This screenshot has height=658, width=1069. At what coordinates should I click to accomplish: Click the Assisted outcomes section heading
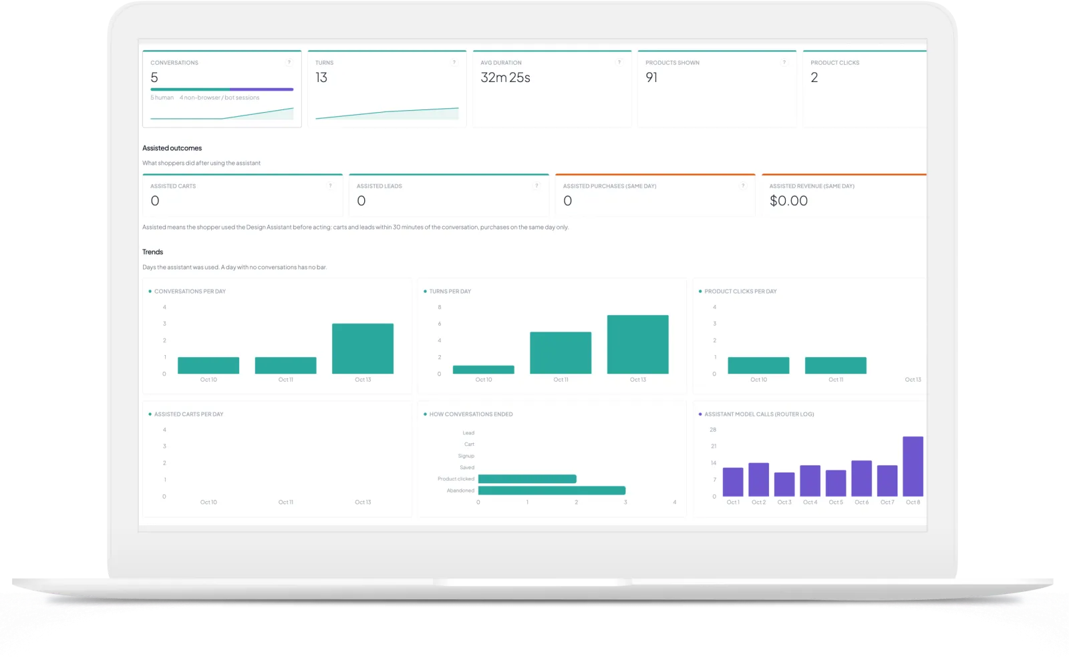(x=172, y=148)
